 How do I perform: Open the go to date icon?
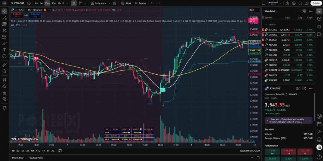60,151
